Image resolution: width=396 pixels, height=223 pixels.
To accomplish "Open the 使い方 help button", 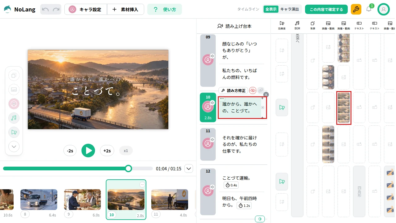I will tap(165, 9).
